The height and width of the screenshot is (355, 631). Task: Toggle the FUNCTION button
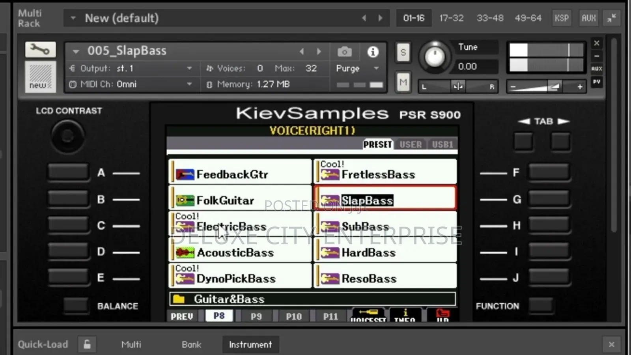click(541, 305)
